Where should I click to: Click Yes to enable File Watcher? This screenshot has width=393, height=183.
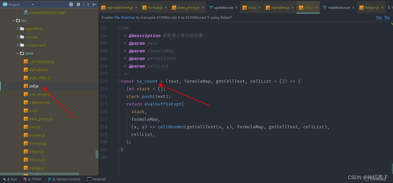379,17
